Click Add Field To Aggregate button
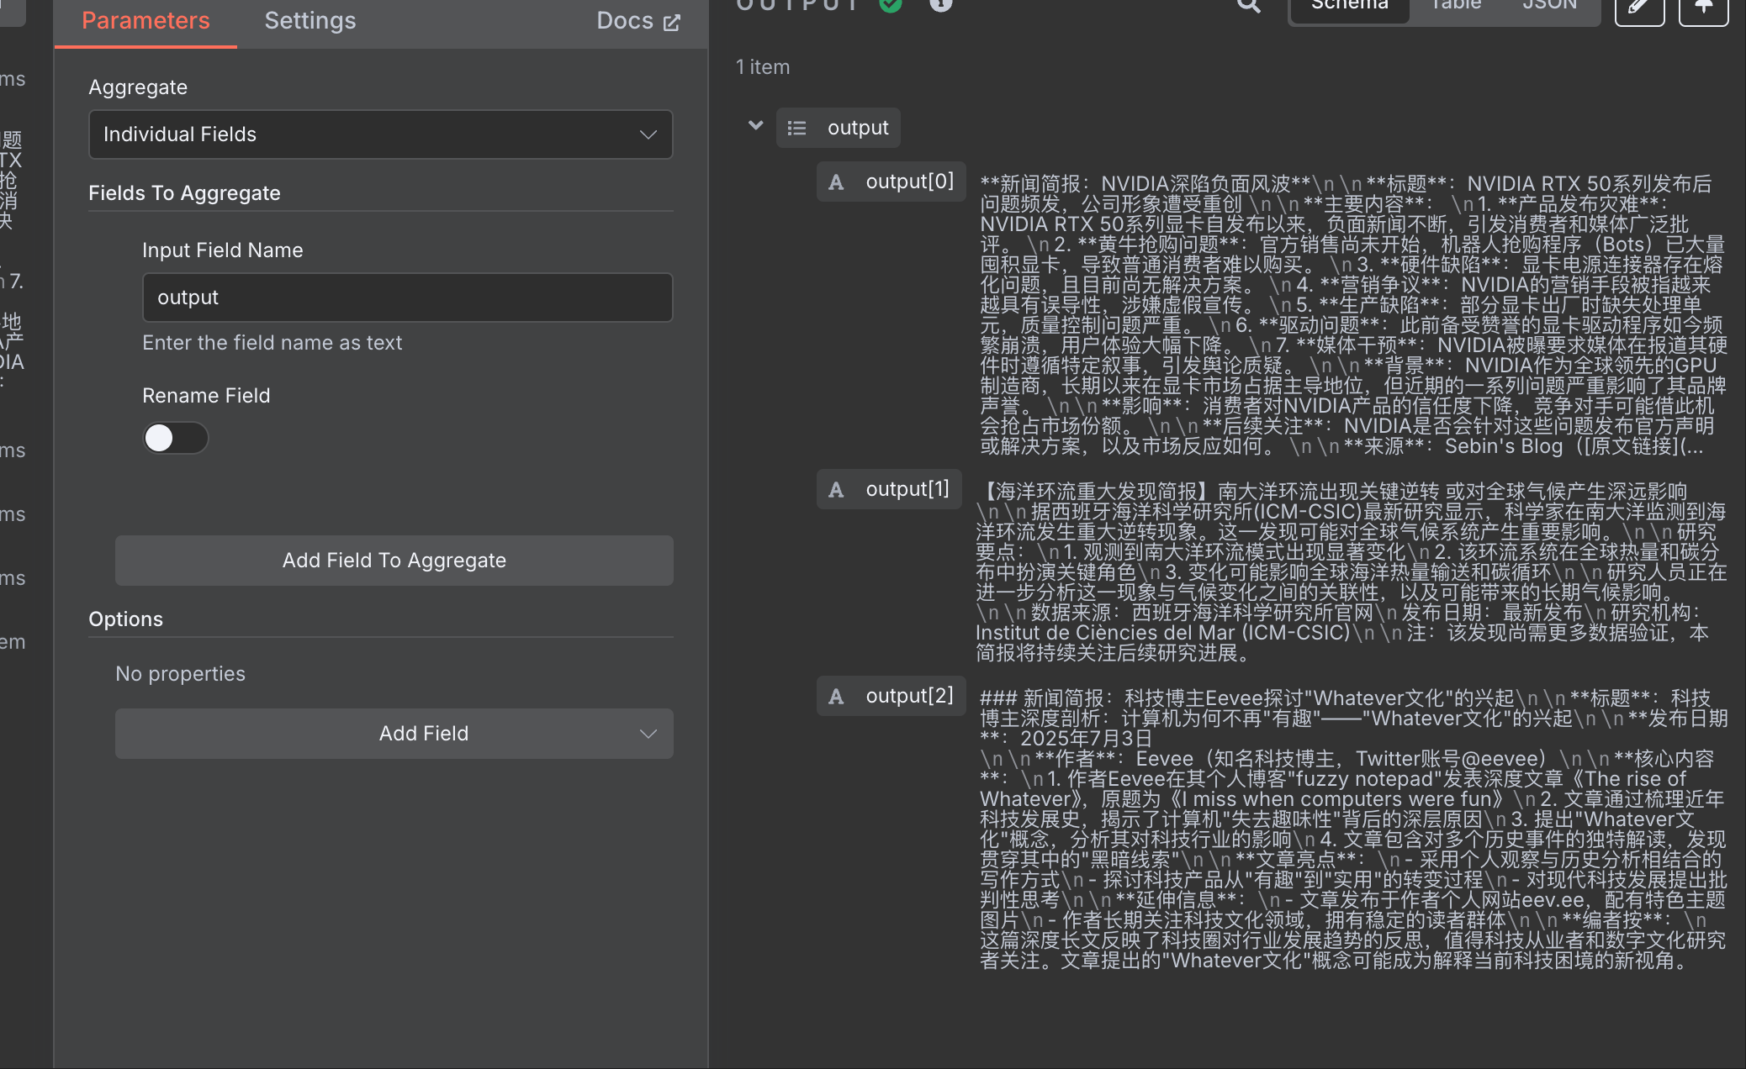This screenshot has height=1069, width=1746. pyautogui.click(x=394, y=561)
